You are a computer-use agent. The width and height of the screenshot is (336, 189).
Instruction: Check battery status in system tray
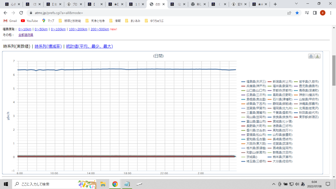(x=286, y=184)
